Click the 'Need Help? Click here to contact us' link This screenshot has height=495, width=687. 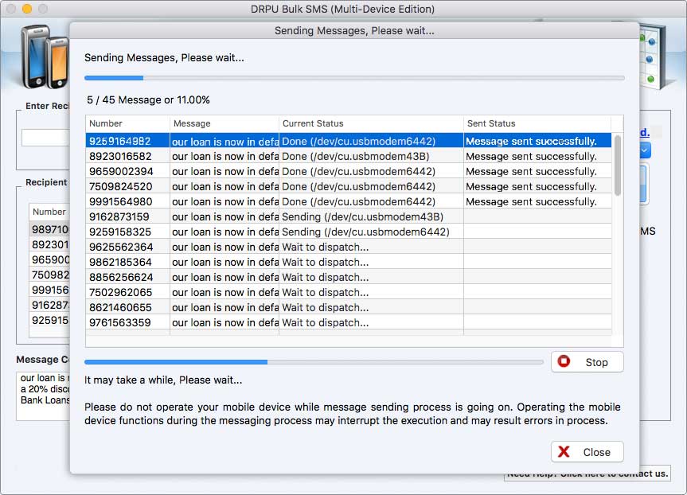click(587, 474)
